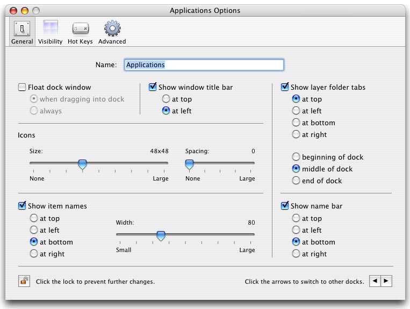The width and height of the screenshot is (410, 309).
Task: Set item names at right
Action: (x=34, y=254)
